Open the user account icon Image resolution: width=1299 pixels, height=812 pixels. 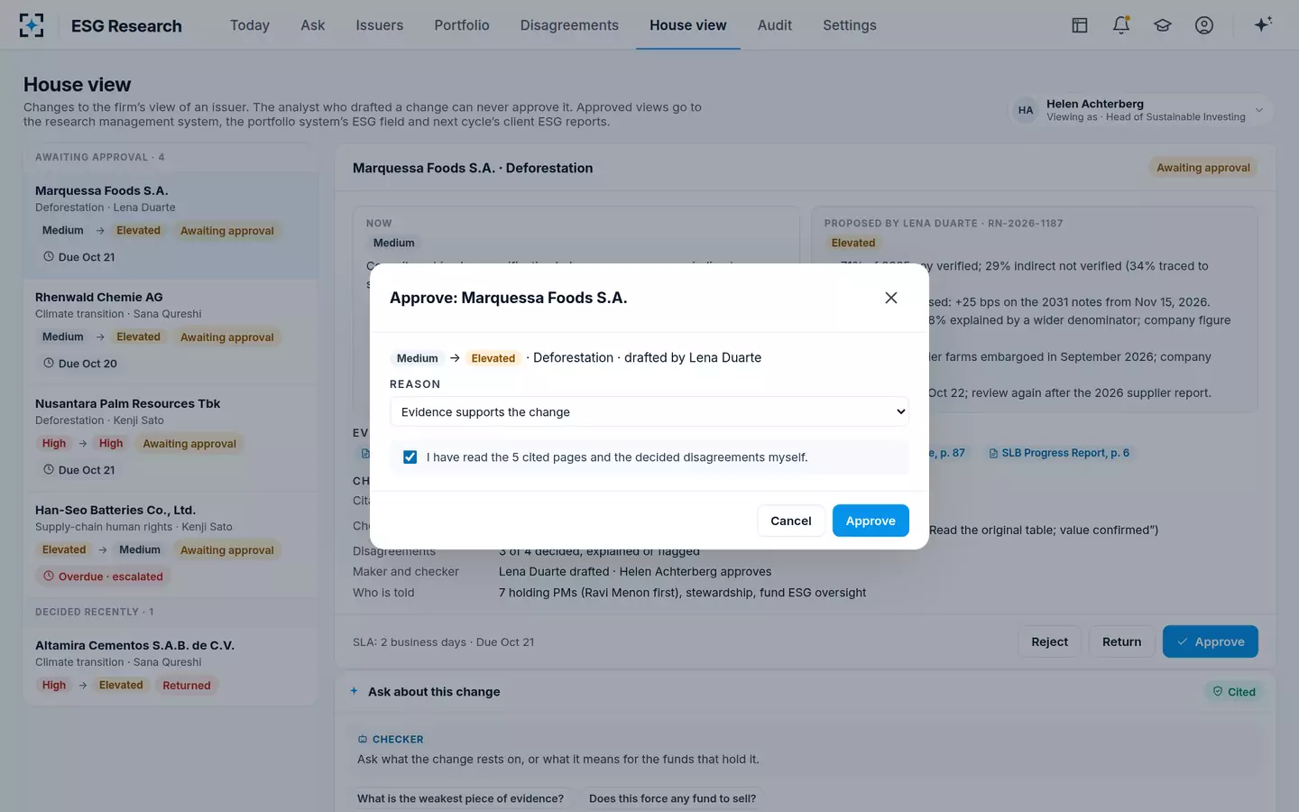pyautogui.click(x=1204, y=25)
